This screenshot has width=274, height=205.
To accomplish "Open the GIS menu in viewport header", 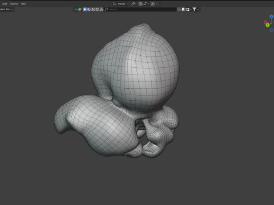I will pos(23,3).
